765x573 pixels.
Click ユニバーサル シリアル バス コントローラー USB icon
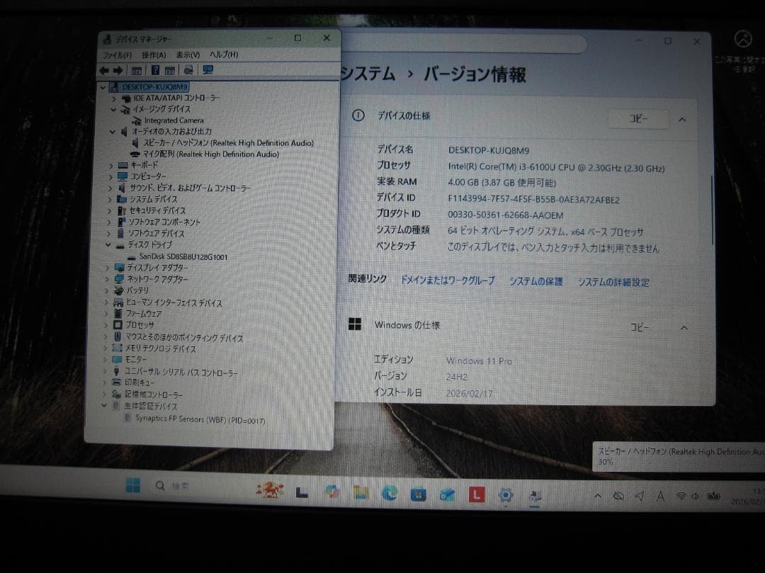pos(117,372)
